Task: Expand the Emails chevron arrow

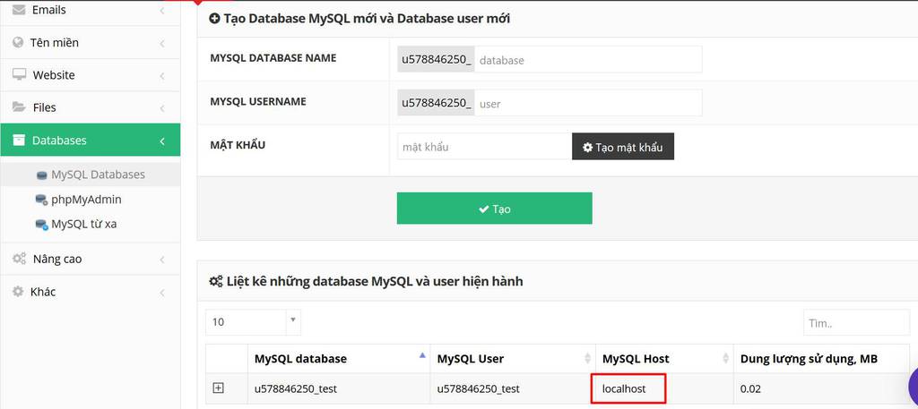Action: point(162,11)
